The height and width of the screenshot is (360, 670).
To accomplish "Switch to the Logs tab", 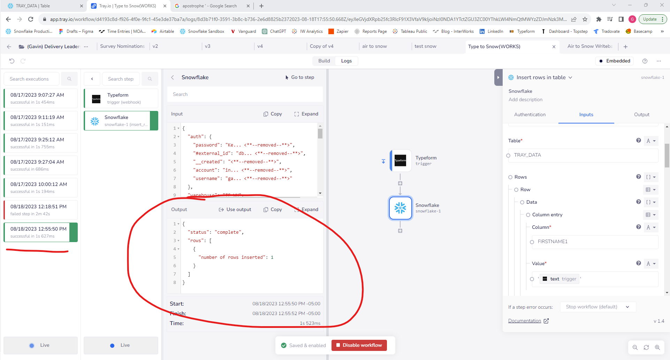I will [x=346, y=61].
